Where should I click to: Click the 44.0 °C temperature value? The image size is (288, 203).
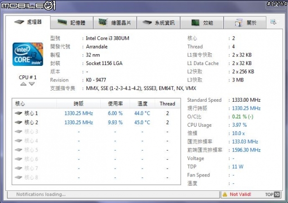coord(142,113)
